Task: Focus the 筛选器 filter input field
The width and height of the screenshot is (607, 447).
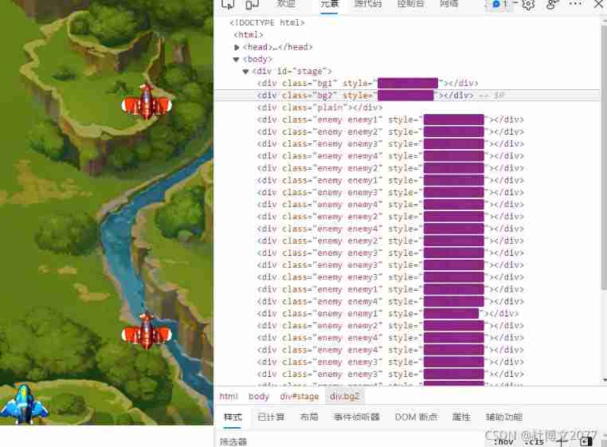Action: click(348, 442)
